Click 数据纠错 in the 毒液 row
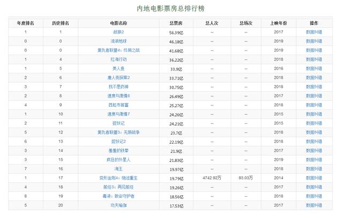 pyautogui.click(x=314, y=196)
